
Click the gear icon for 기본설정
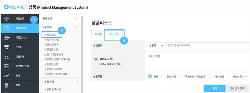tap(6, 19)
